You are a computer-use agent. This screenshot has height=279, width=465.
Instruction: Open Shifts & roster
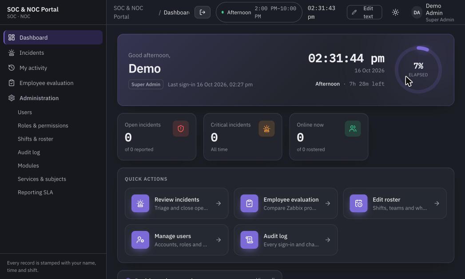point(35,139)
